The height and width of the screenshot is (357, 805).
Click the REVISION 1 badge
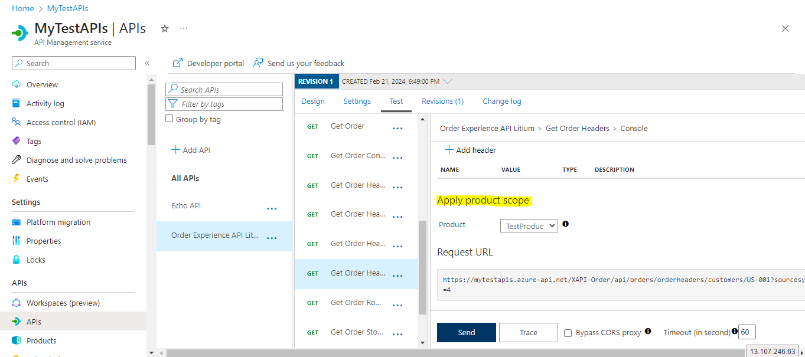316,81
